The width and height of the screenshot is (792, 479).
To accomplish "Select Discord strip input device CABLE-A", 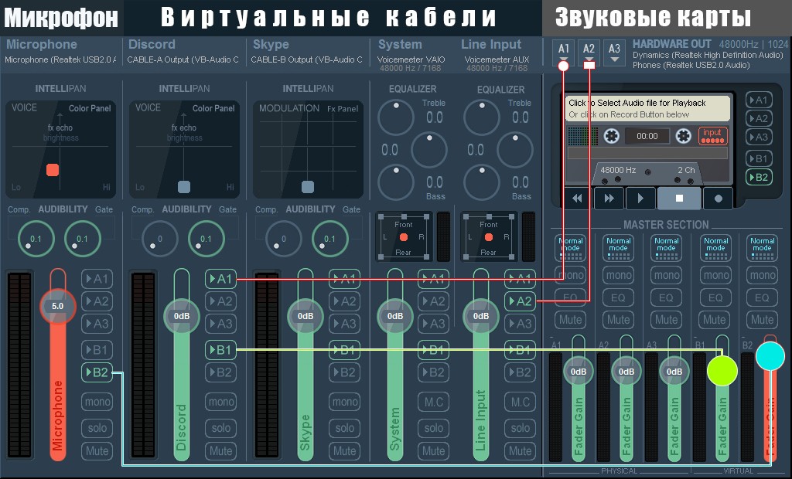I will pos(183,59).
